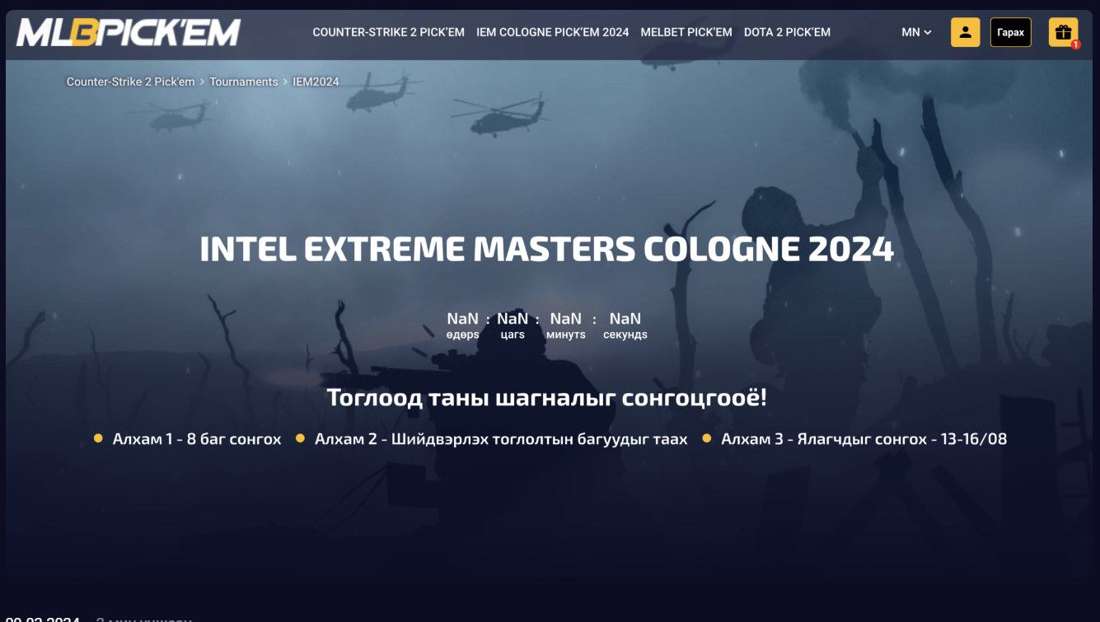
Task: Follow the Tournaments breadcrumb link
Action: click(x=244, y=82)
